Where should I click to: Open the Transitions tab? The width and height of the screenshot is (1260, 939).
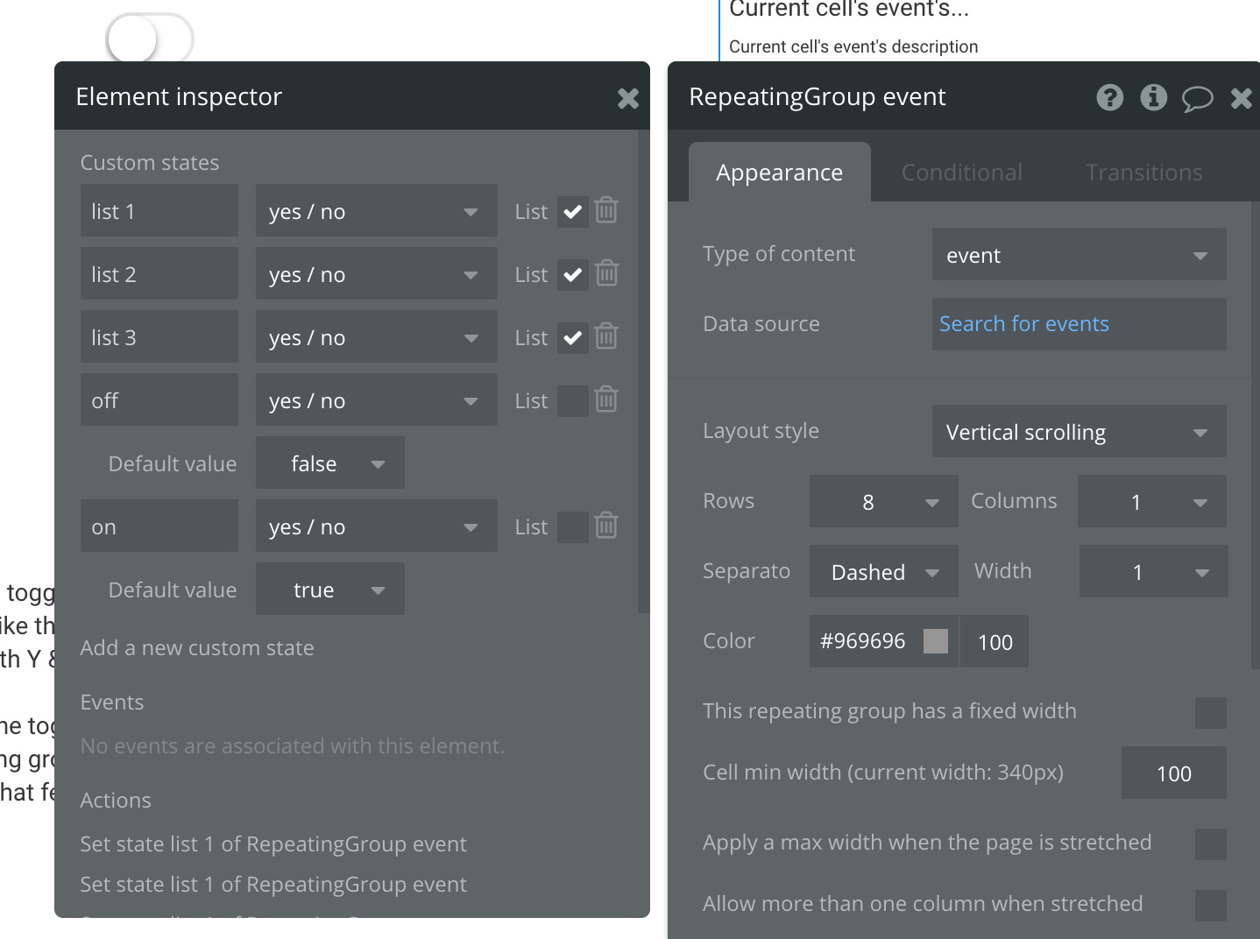(x=1143, y=173)
